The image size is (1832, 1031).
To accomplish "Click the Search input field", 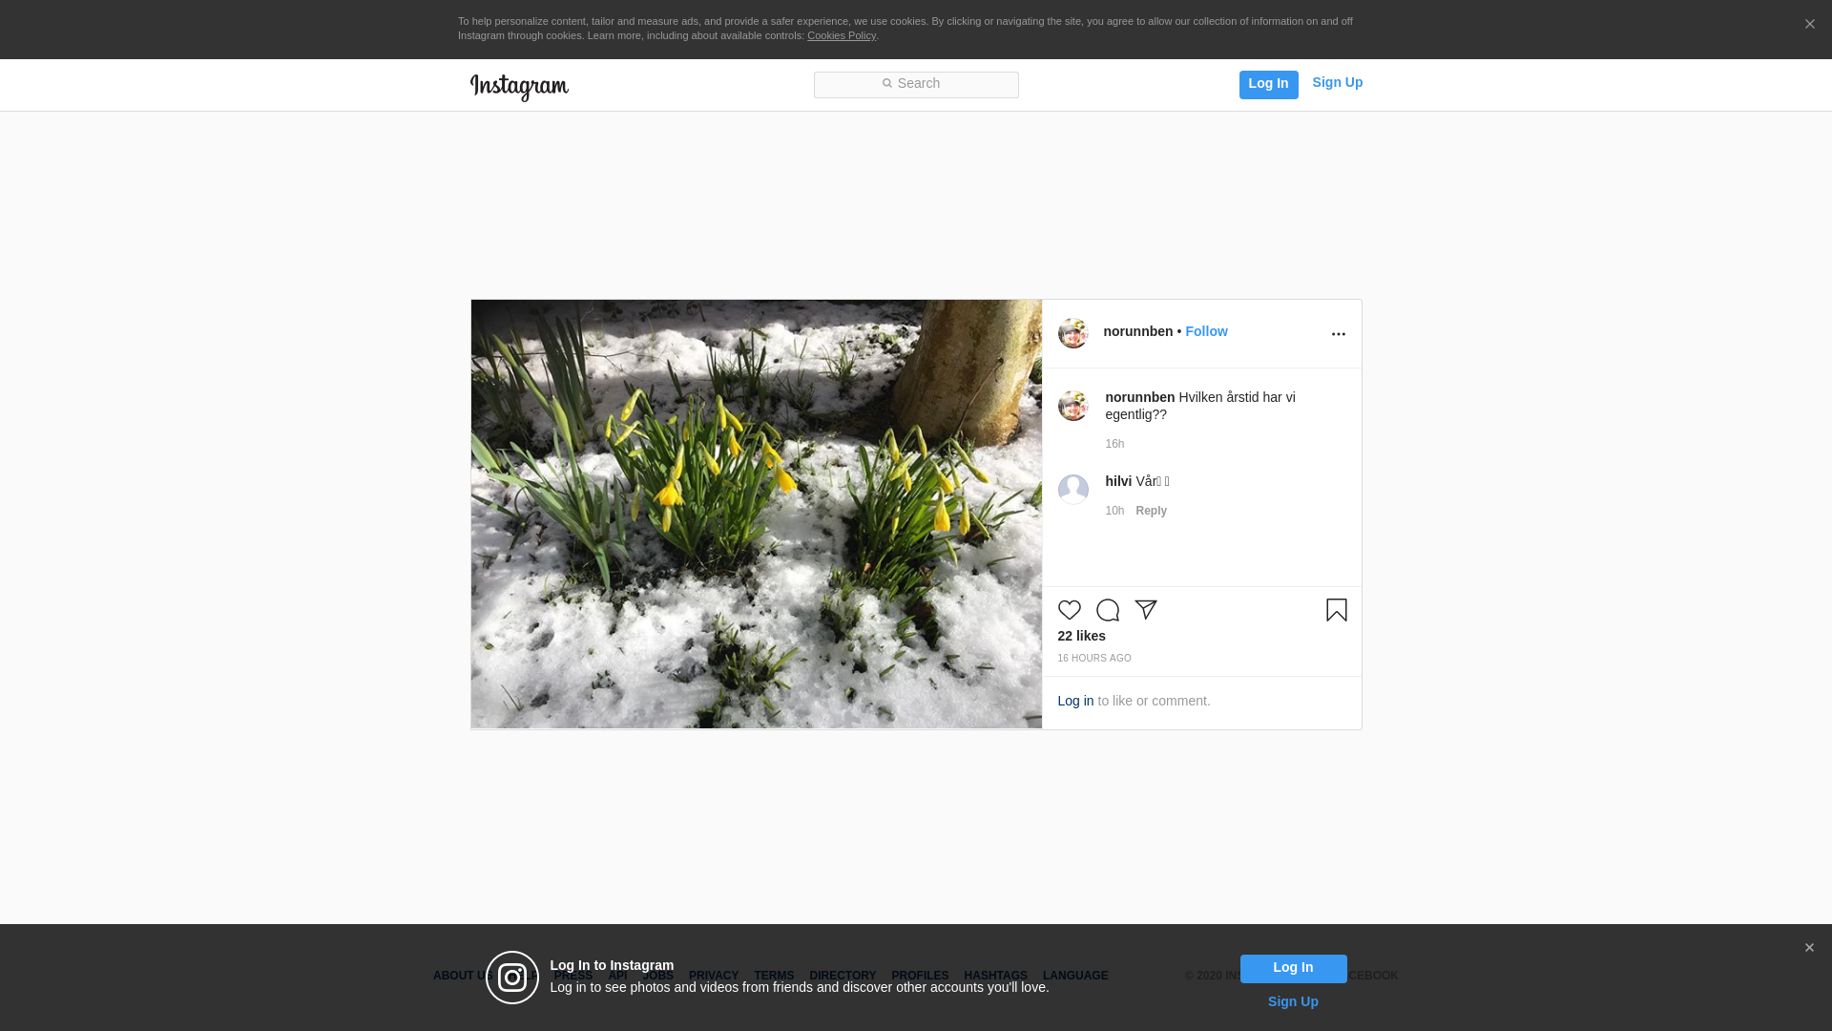I will click(x=916, y=85).
